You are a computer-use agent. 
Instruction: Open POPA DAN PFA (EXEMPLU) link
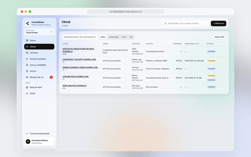[74, 86]
